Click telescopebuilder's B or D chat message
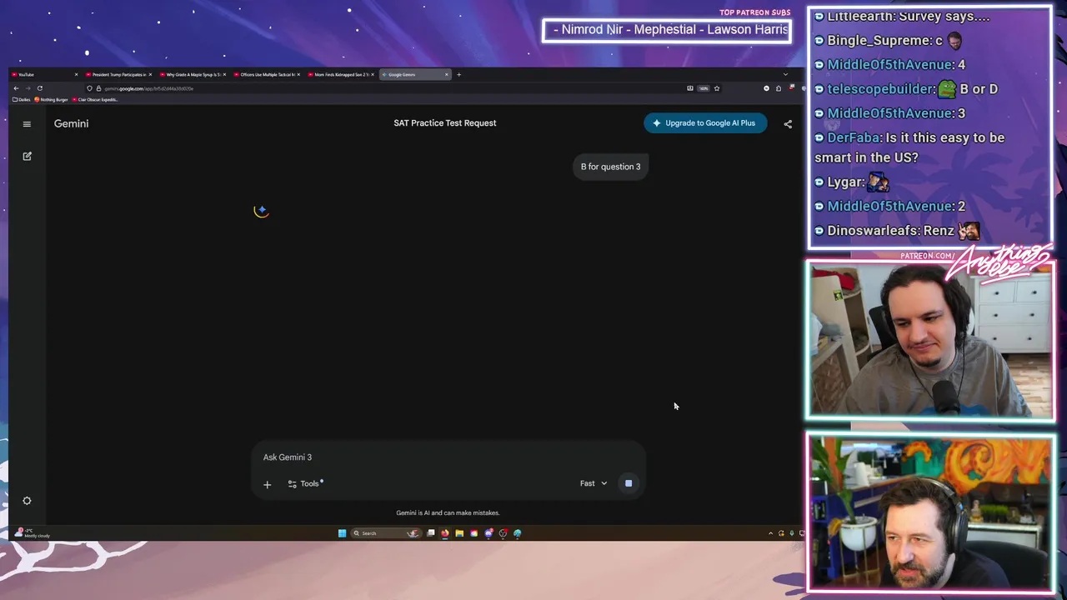The height and width of the screenshot is (600, 1067). click(905, 88)
